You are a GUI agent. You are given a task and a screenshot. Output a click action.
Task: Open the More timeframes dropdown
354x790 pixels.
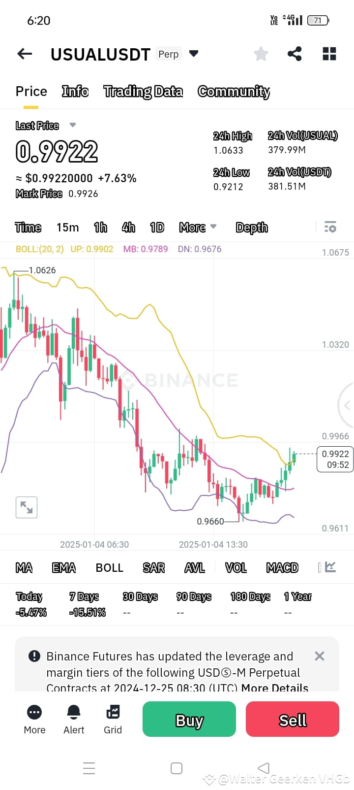[x=198, y=227]
